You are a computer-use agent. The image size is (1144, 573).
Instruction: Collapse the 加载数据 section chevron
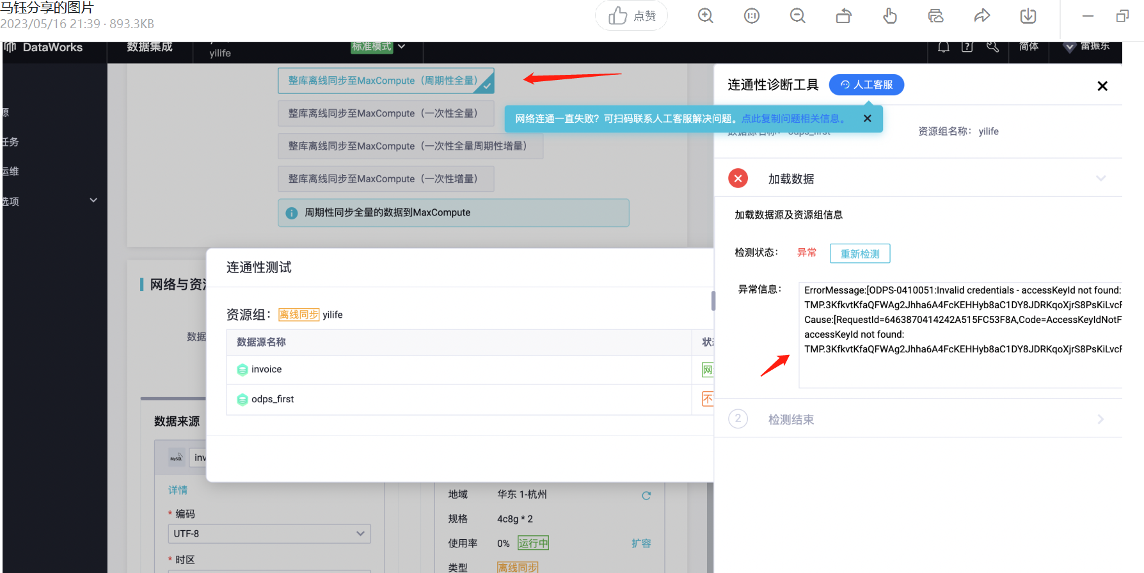tap(1100, 178)
